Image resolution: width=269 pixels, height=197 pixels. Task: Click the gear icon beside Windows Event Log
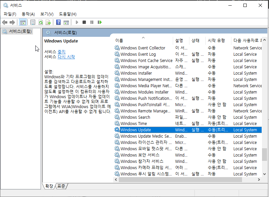(x=117, y=54)
